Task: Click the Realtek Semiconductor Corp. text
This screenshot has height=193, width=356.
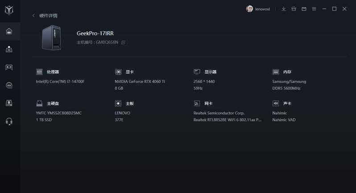Action: [x=219, y=113]
